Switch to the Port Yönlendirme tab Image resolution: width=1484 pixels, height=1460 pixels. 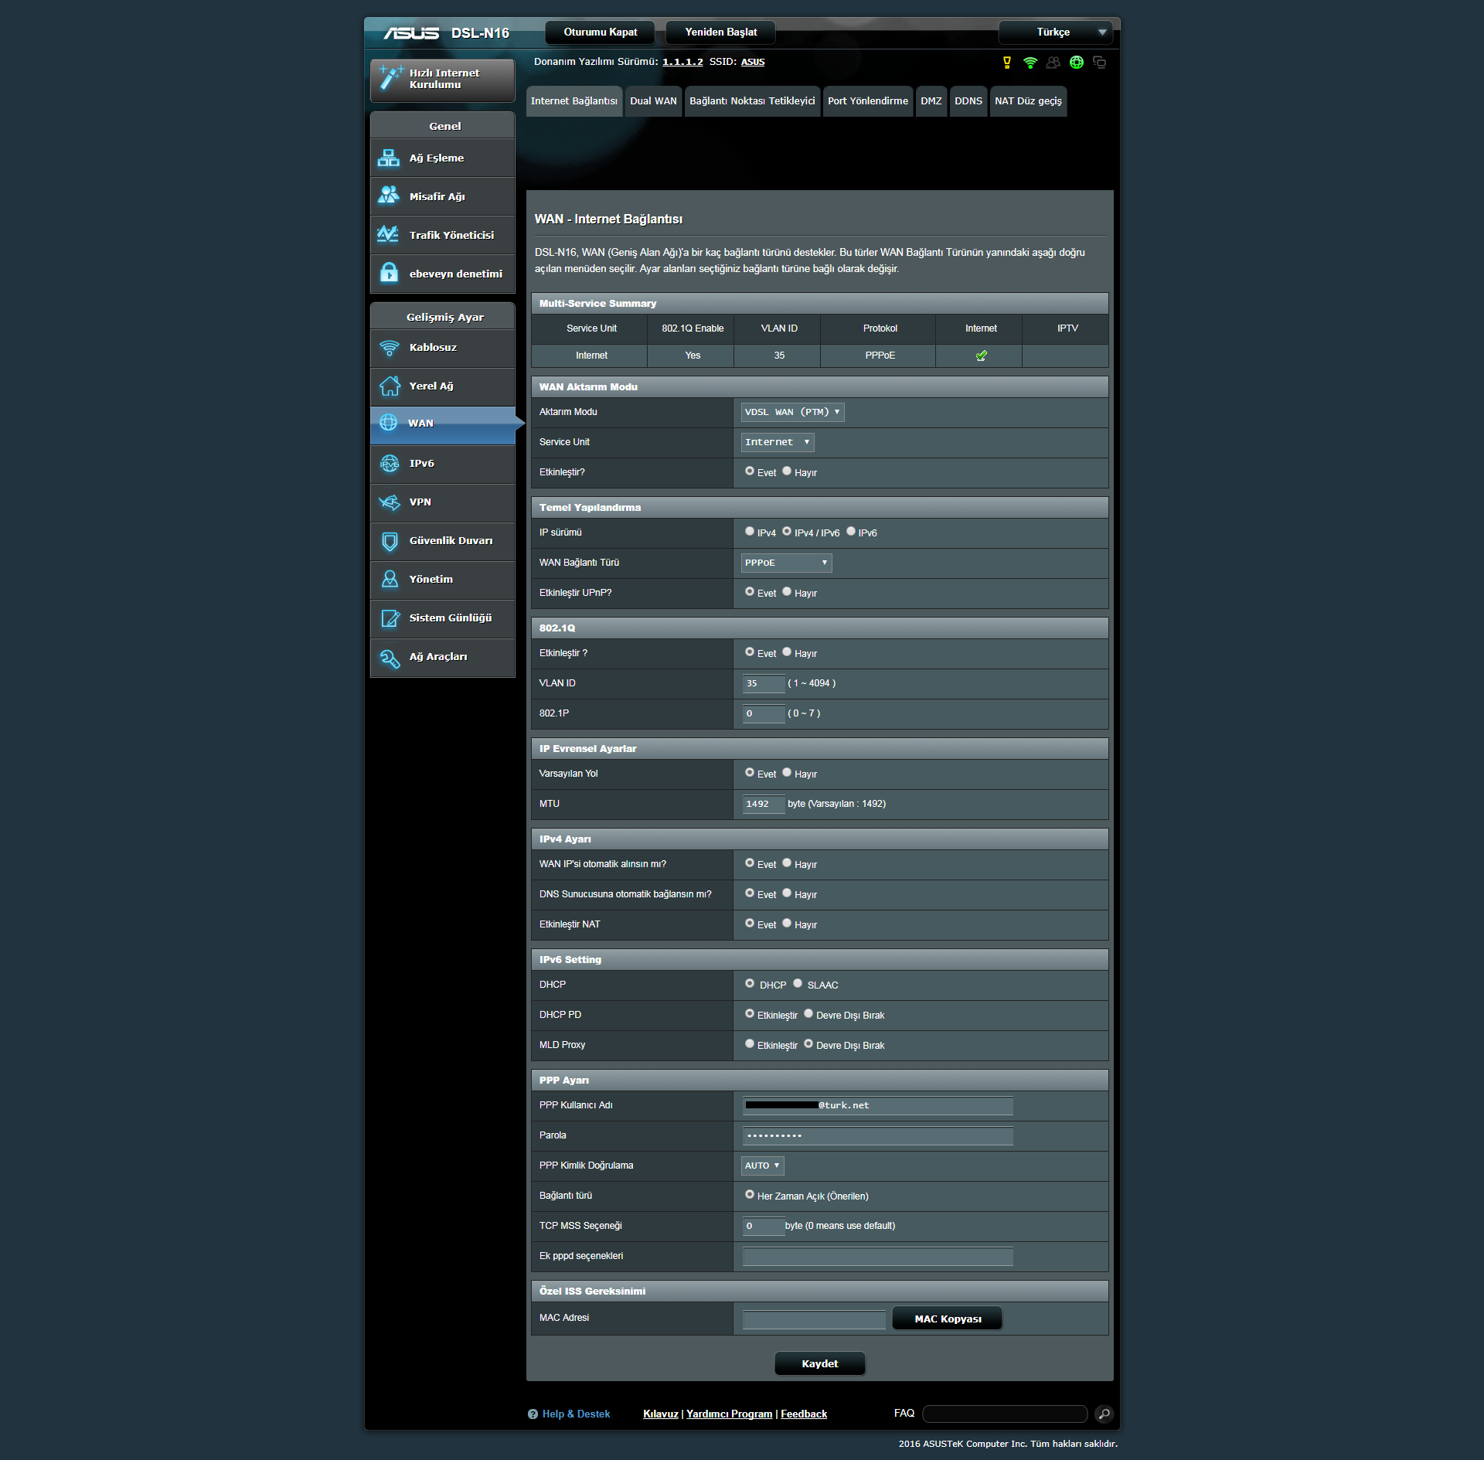tap(867, 101)
